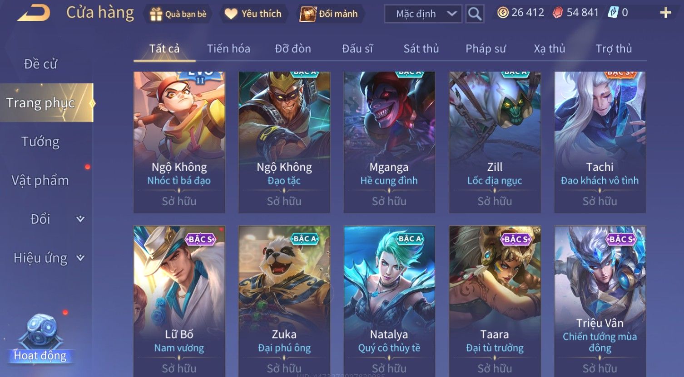Open Yêu thích heart favorites
This screenshot has height=377, width=684.
click(231, 14)
